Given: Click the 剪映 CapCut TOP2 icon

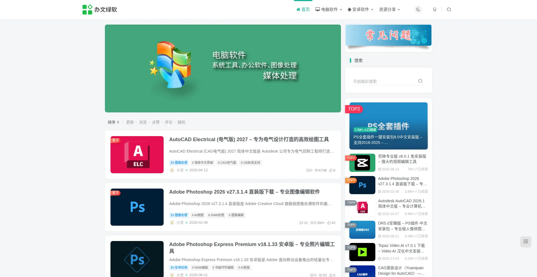Looking at the screenshot, I should coord(362,163).
